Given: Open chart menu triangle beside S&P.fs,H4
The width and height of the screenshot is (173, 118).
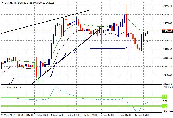Looking at the screenshot, I should pyautogui.click(x=2, y=3).
